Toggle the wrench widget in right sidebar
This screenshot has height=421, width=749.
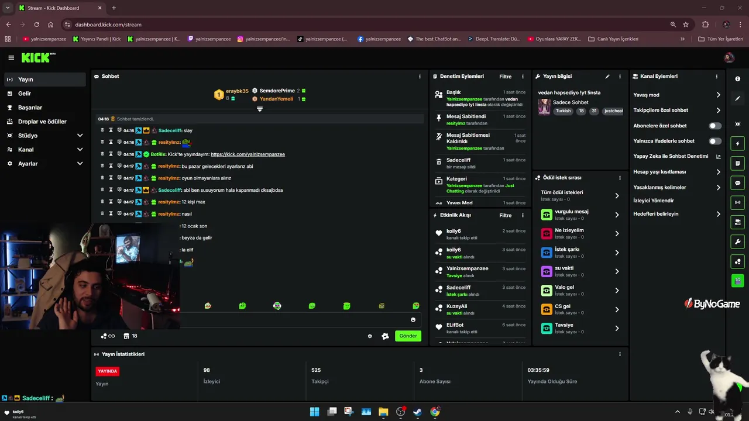[x=737, y=241]
